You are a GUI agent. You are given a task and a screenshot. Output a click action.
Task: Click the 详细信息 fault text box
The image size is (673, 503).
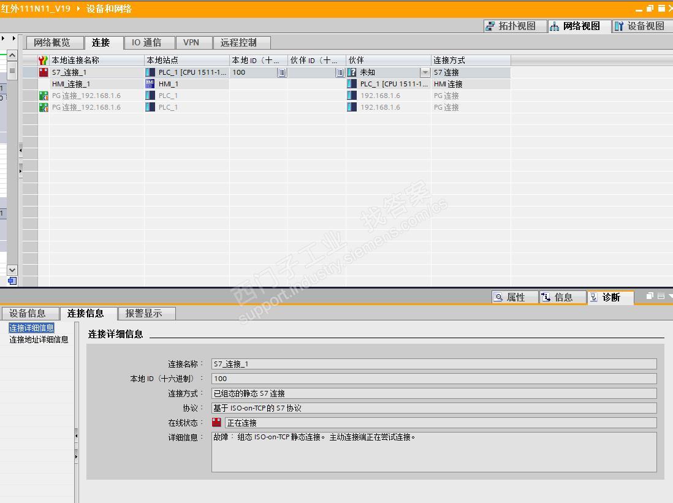tap(434, 452)
